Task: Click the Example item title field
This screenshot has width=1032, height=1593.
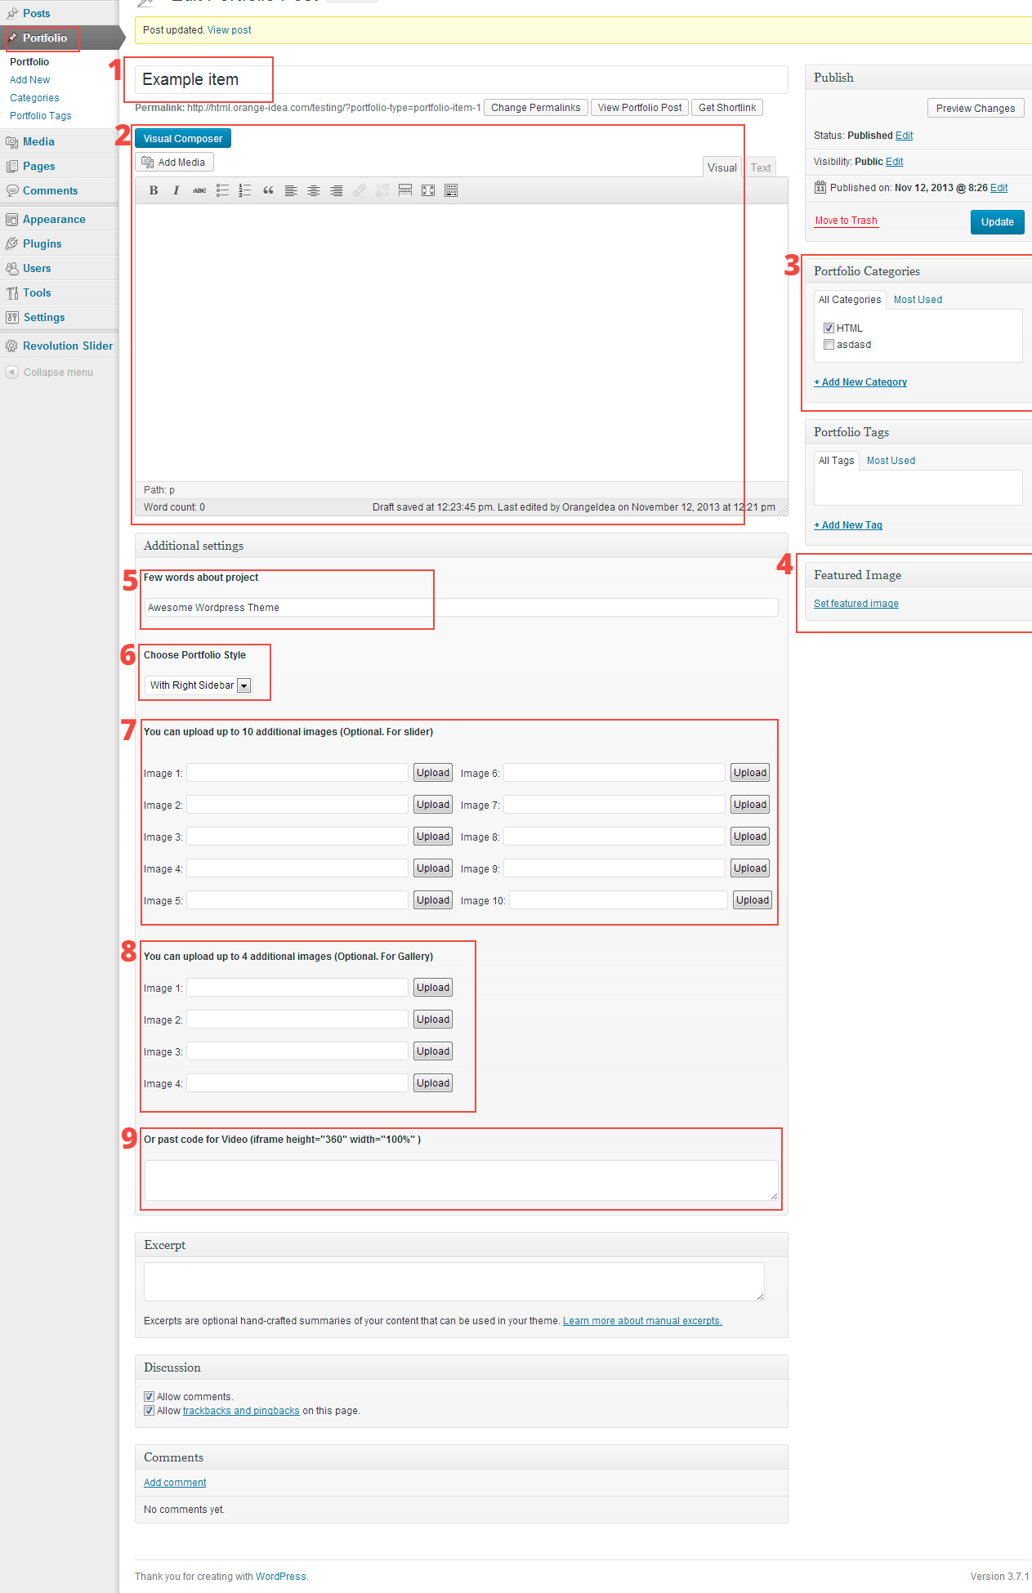Action: click(462, 80)
